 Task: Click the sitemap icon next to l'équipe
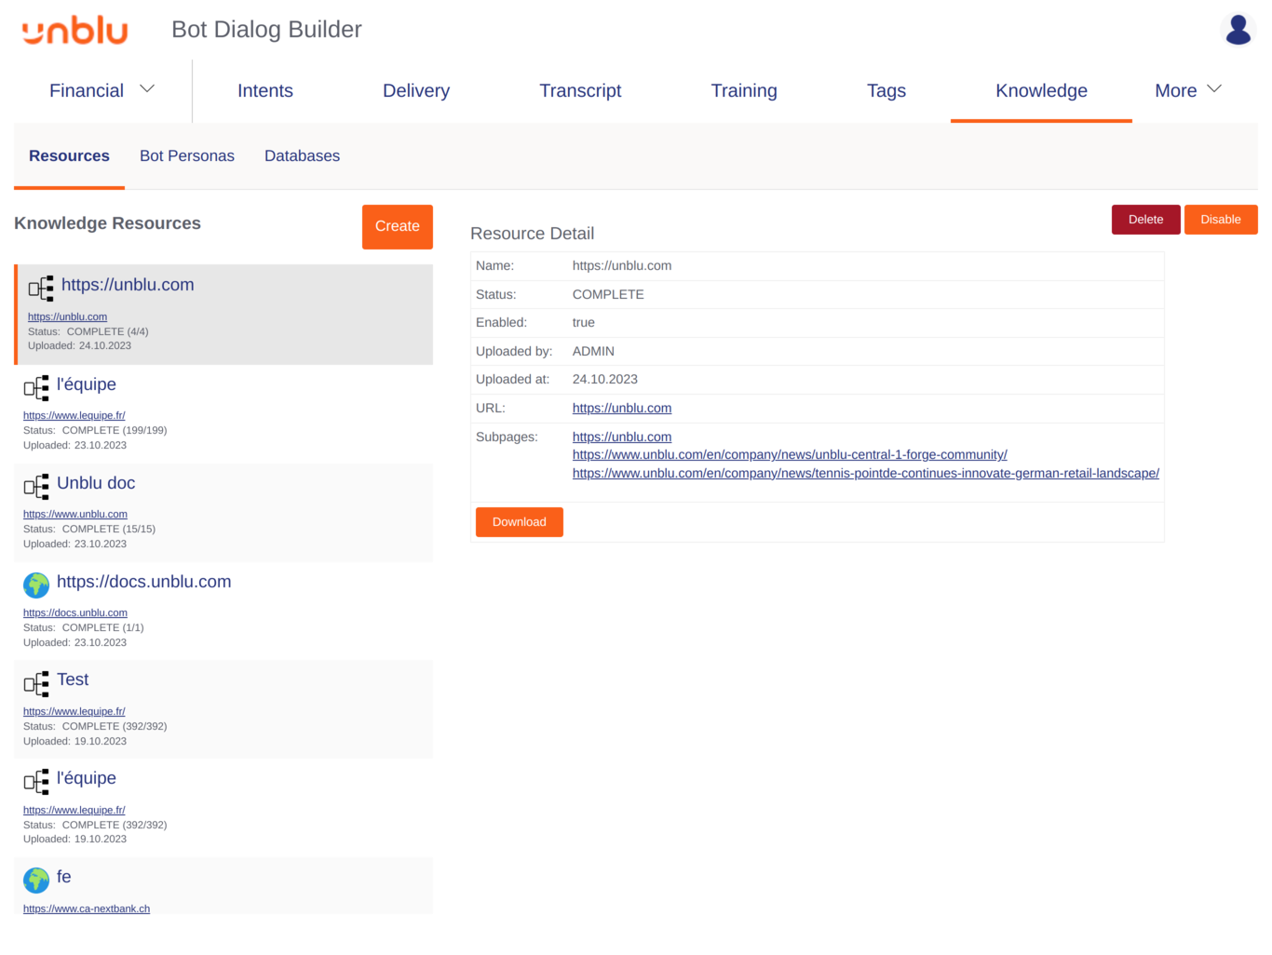[38, 388]
